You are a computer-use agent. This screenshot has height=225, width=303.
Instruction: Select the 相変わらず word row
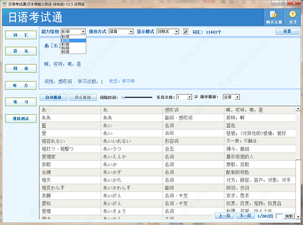point(168,188)
